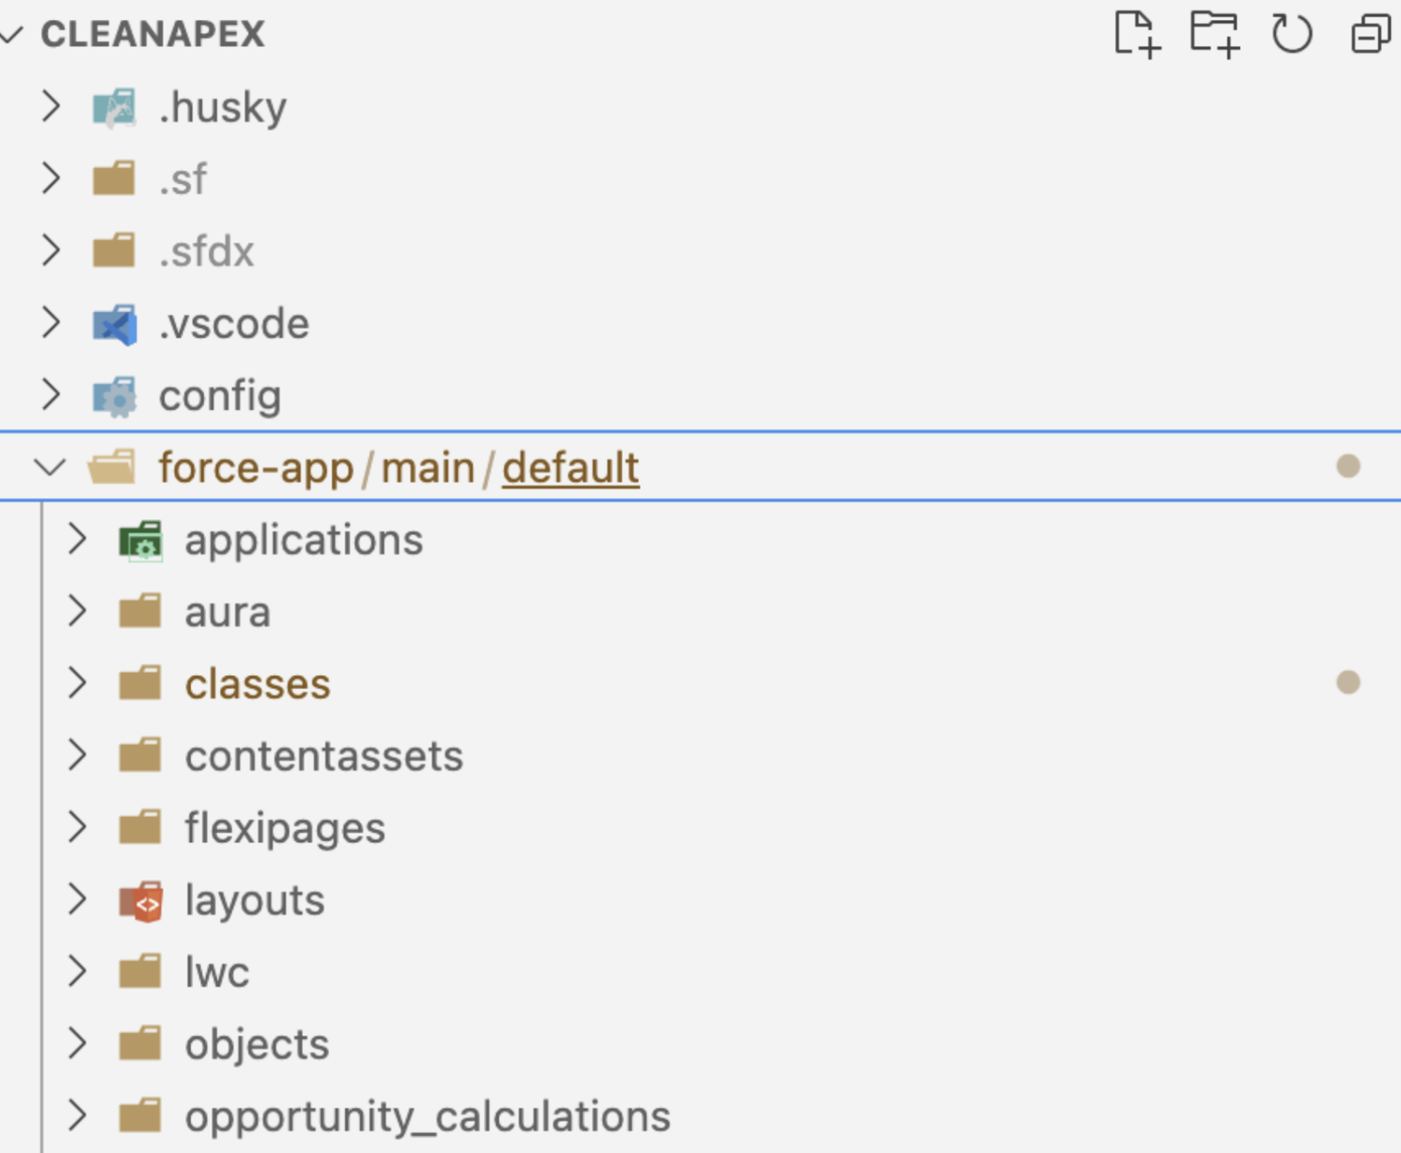Click the New Folder icon

(x=1214, y=35)
